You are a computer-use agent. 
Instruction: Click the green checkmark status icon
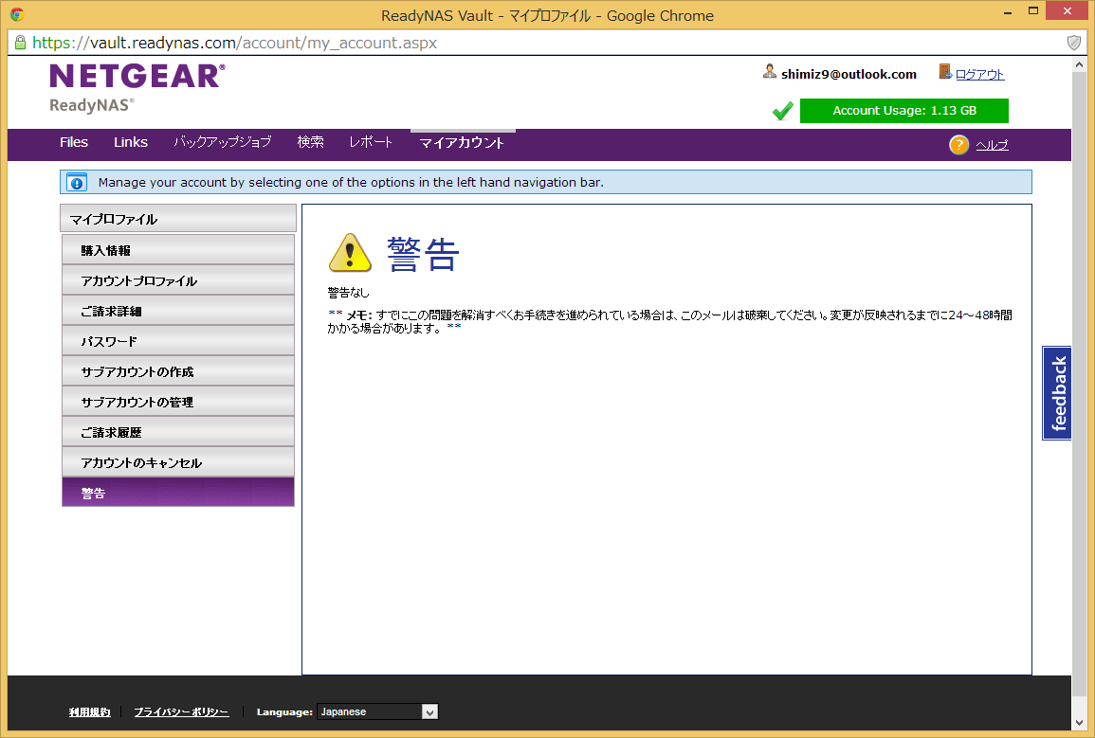tap(782, 112)
